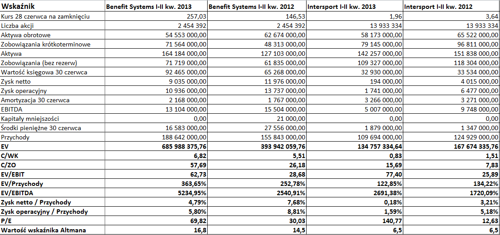The width and height of the screenshot is (500, 235).
Task: Select the 'EBITDA' row label
Action: (x=52, y=110)
